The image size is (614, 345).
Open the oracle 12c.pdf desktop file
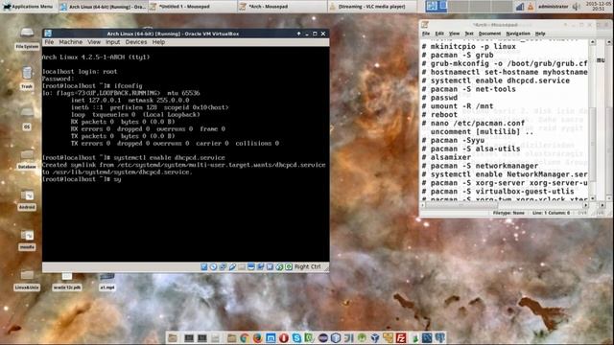tap(67, 281)
